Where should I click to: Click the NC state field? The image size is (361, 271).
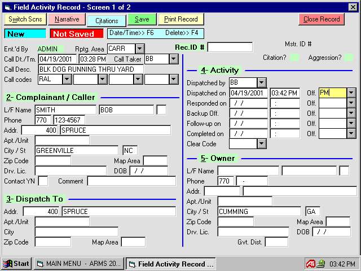(x=130, y=151)
